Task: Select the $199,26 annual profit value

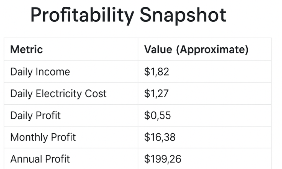Action: (163, 159)
